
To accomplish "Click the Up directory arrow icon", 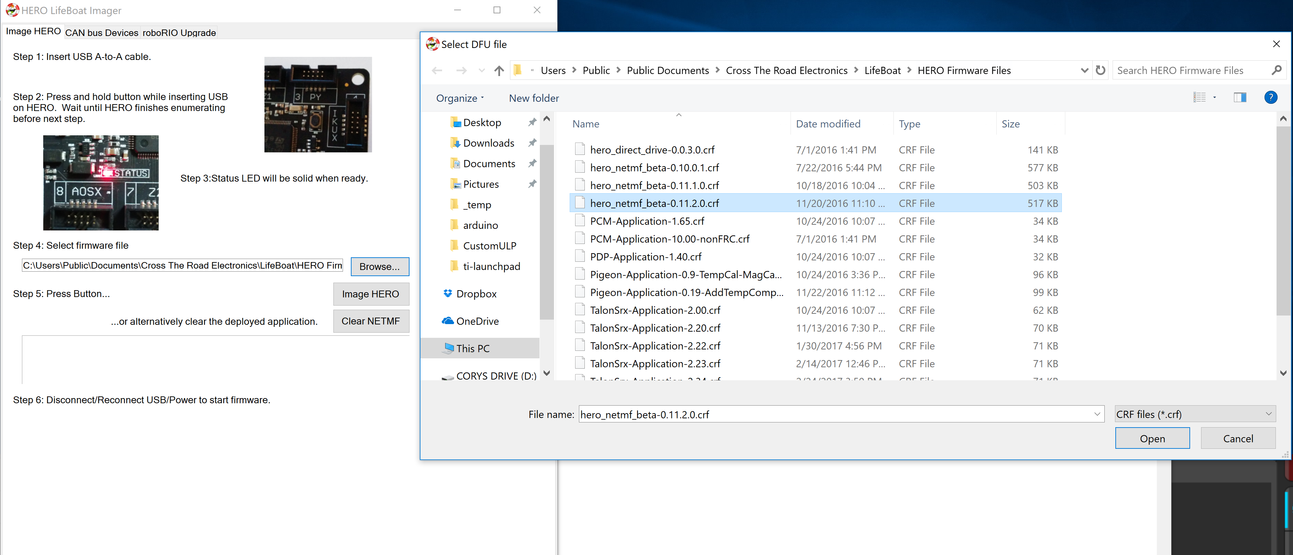I will (x=498, y=71).
